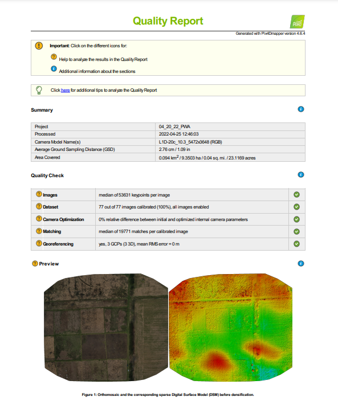Click the help icon beside Dataset
Screen dimensions: 338x417
[x=39, y=206]
